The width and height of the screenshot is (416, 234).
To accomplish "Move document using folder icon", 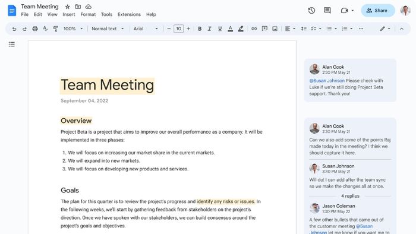I will coord(78,7).
